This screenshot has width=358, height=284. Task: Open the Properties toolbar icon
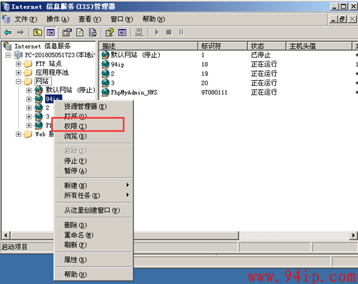67,32
